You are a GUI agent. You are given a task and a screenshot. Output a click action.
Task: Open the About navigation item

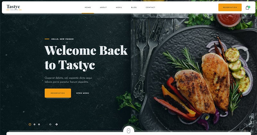click(x=103, y=7)
